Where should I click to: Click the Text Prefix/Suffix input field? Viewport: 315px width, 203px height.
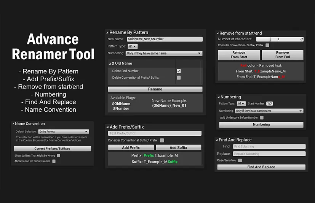[x=155, y=133]
